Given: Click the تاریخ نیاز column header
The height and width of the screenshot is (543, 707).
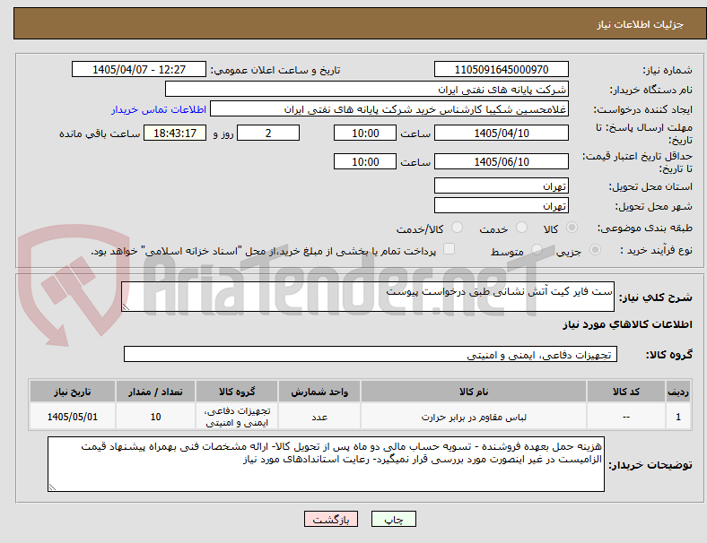Looking at the screenshot, I should [72, 392].
